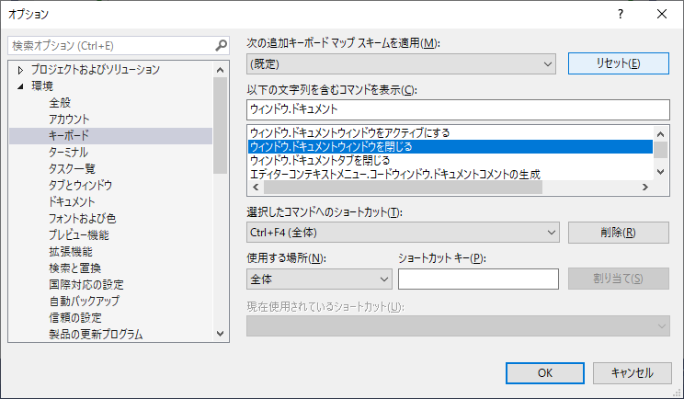Select 全般 in the options tree
Screen dimensions: 684x399
pyautogui.click(x=60, y=103)
